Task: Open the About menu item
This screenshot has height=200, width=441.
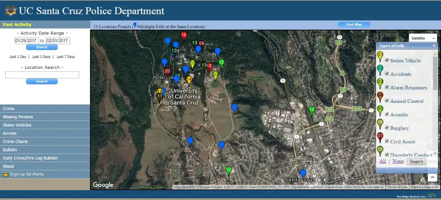Action: pyautogui.click(x=45, y=166)
